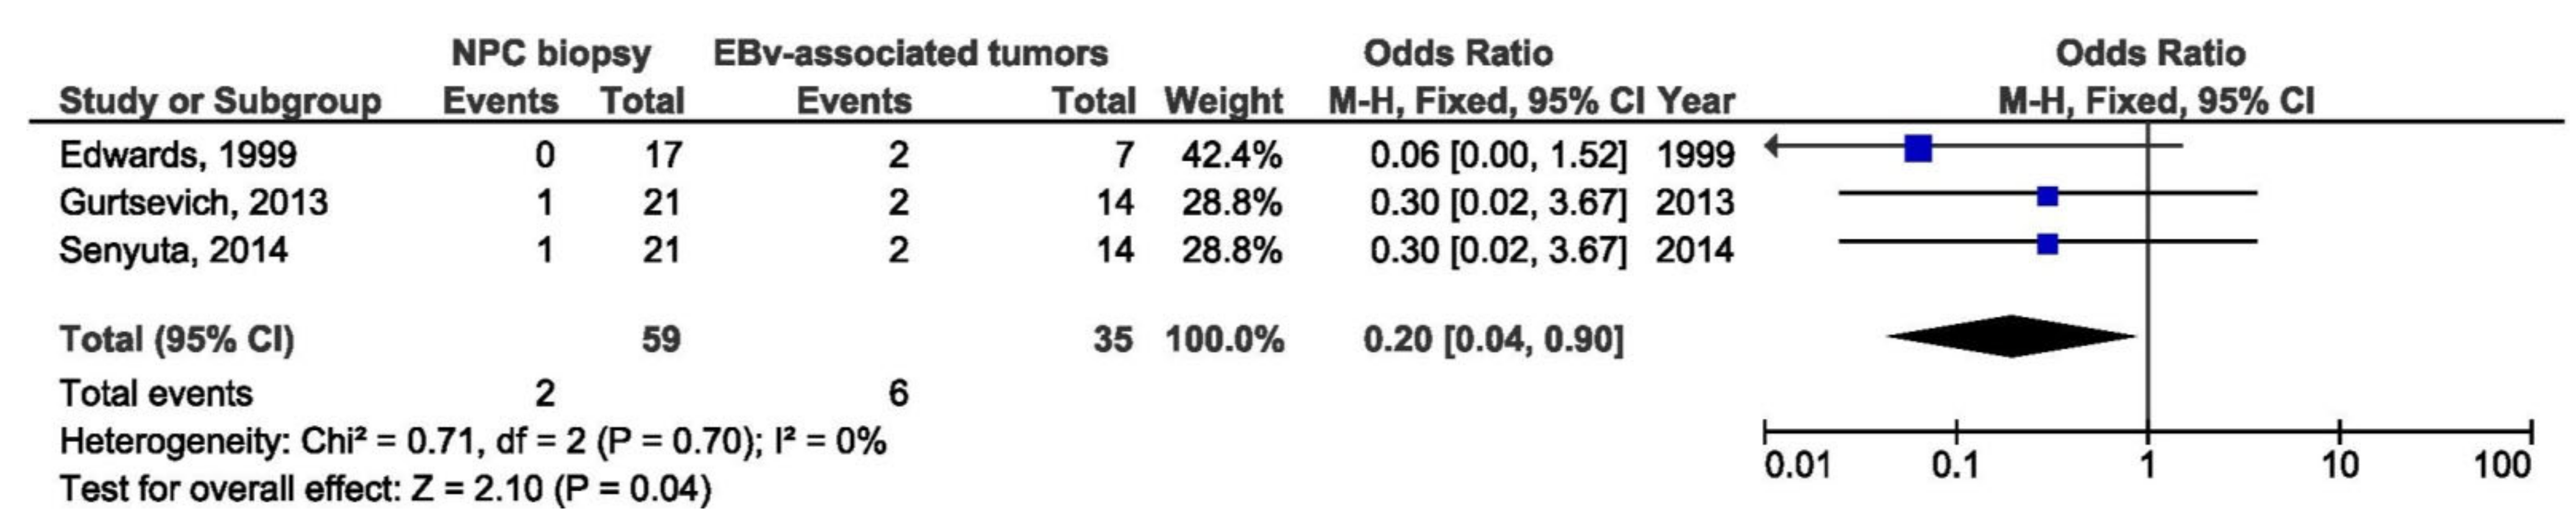Click the "Test for overall effect" line
The image size is (2576, 528).
[x=385, y=489]
